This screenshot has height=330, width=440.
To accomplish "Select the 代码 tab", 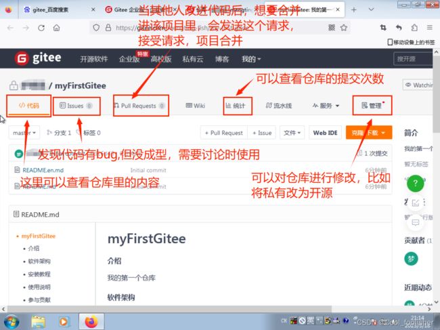I will (29, 106).
